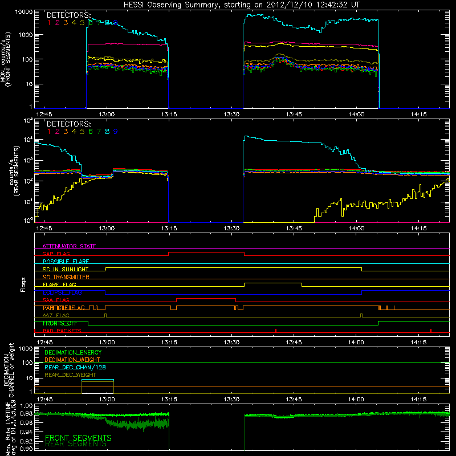Select the SAA_FLAG label

pyautogui.click(x=56, y=300)
